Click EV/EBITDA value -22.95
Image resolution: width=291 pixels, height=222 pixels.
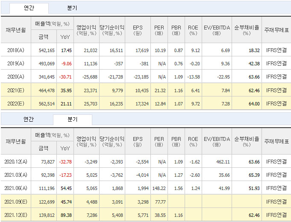[x=223, y=77]
